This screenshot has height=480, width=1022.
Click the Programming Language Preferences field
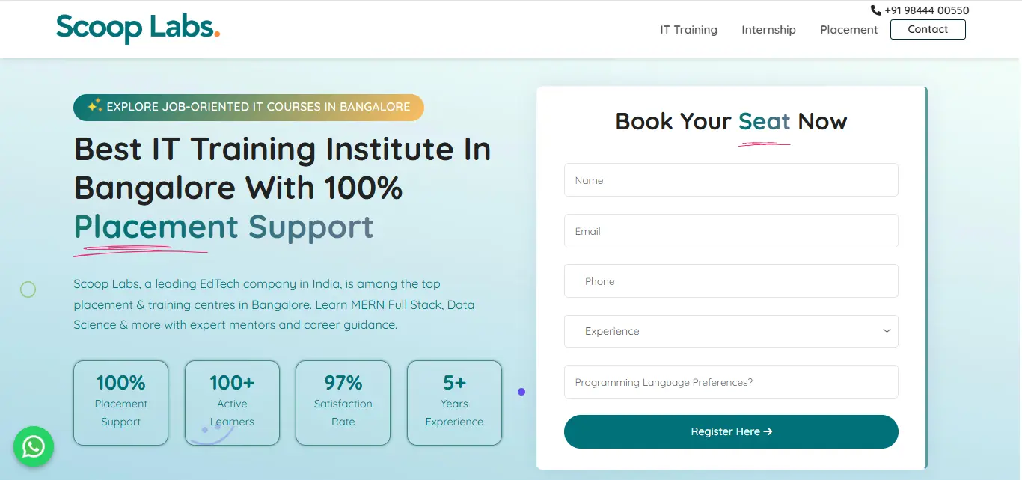tap(730, 381)
